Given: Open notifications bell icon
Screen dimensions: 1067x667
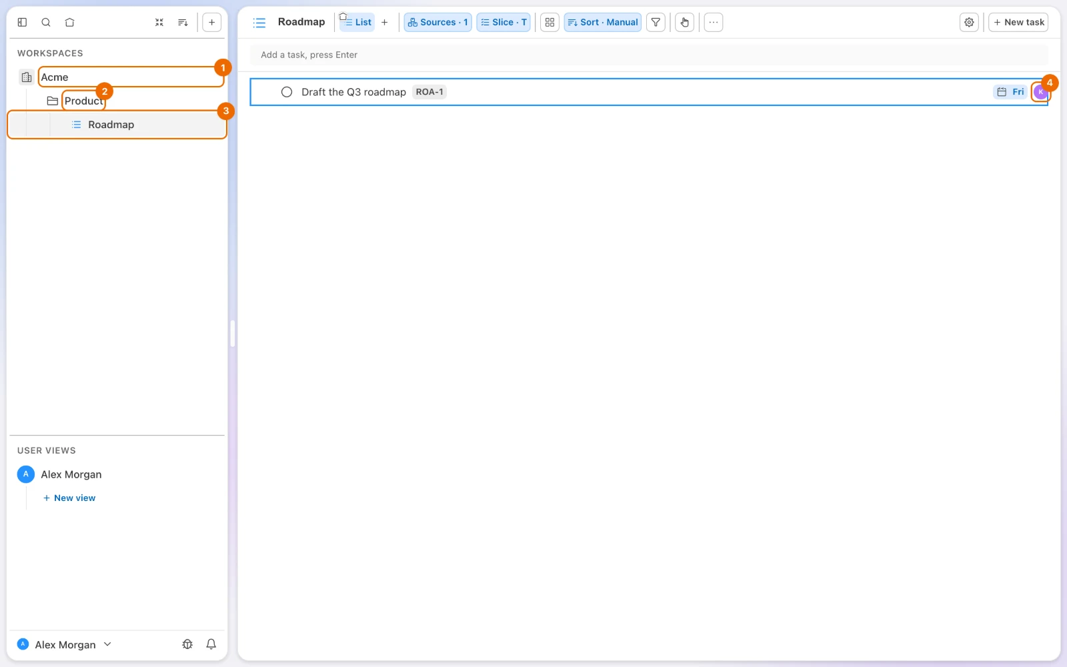Looking at the screenshot, I should [x=211, y=644].
